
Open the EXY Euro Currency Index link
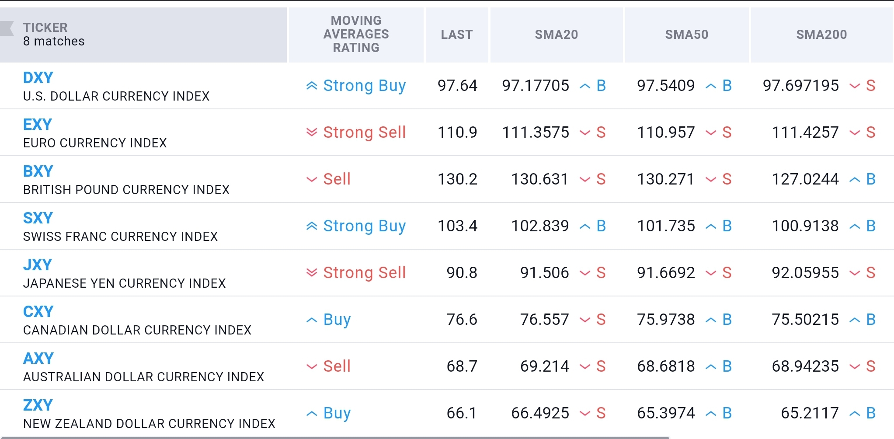pos(38,125)
